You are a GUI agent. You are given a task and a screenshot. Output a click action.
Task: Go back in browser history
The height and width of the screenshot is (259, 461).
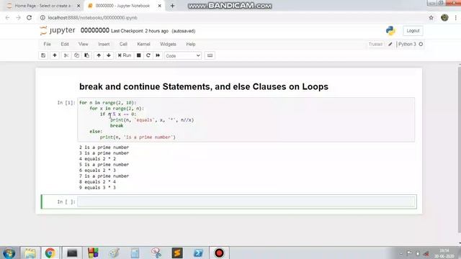point(8,17)
